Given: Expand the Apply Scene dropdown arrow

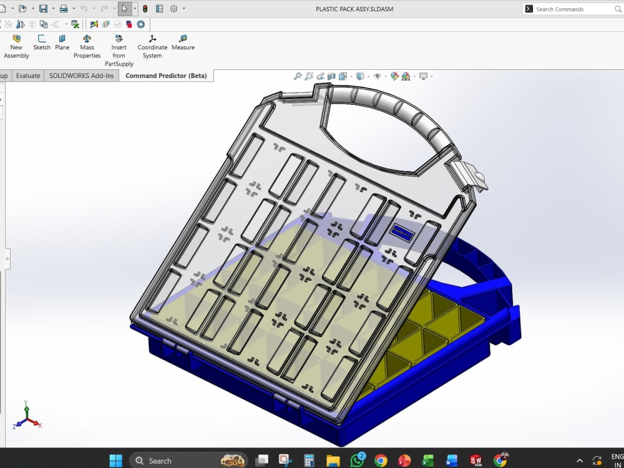Looking at the screenshot, I should pos(414,76).
